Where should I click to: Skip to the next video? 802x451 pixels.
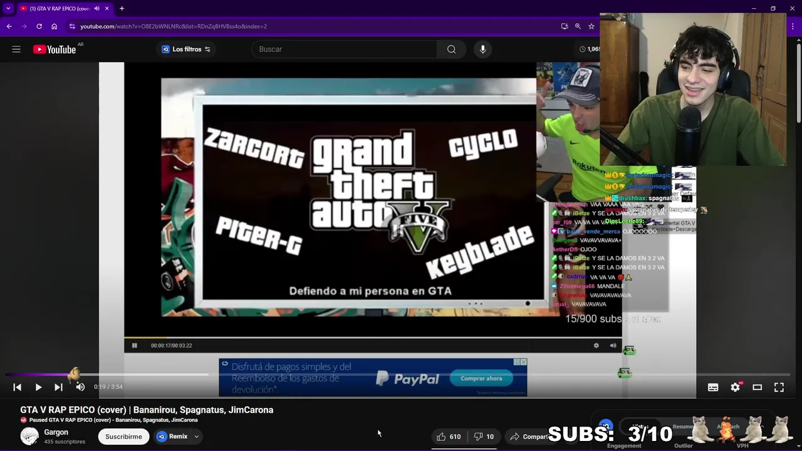pyautogui.click(x=58, y=387)
